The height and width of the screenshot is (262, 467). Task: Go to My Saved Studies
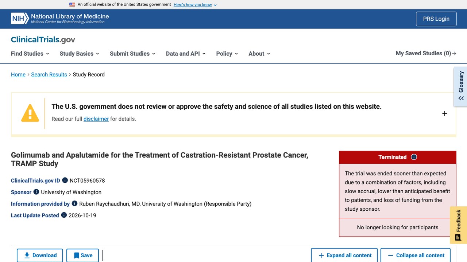pos(426,53)
